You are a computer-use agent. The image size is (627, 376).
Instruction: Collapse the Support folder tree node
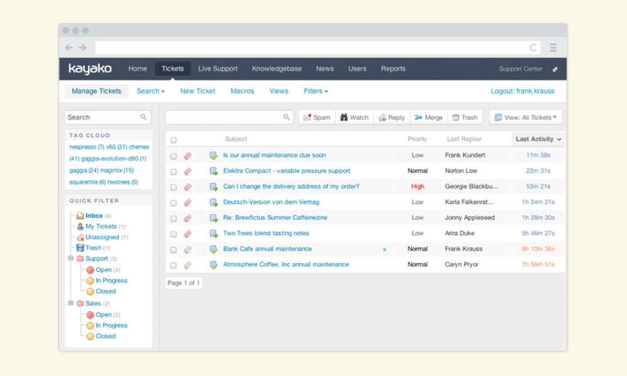pyautogui.click(x=71, y=258)
